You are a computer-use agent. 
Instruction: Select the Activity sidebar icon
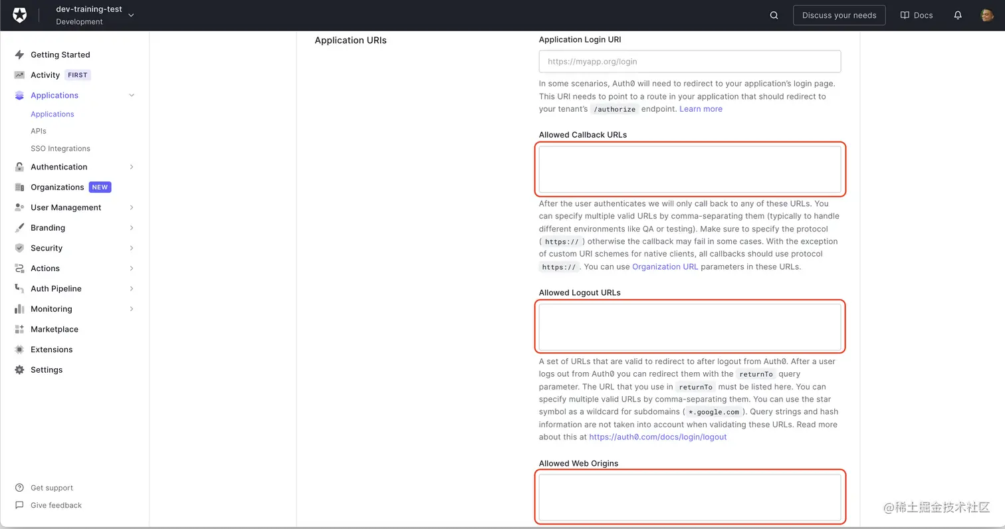coord(19,74)
